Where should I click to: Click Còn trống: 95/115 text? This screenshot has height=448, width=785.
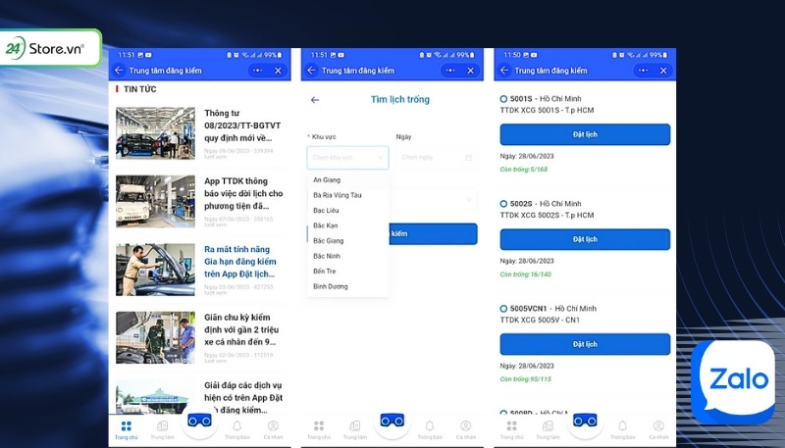click(526, 379)
